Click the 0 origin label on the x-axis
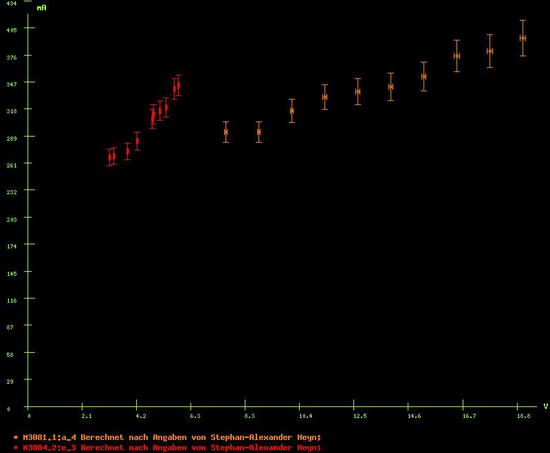550x453 pixels. 29,416
